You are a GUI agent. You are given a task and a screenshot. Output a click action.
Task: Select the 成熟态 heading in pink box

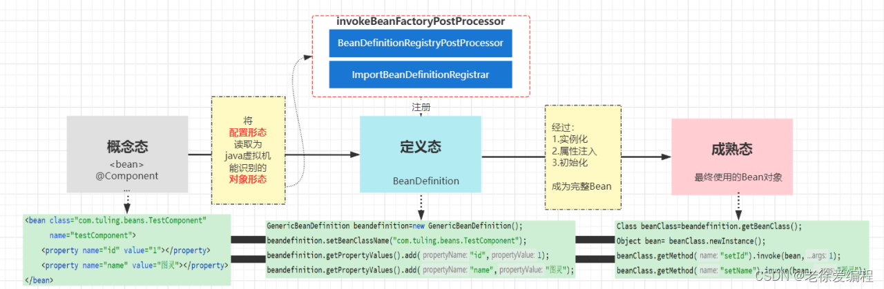731,149
